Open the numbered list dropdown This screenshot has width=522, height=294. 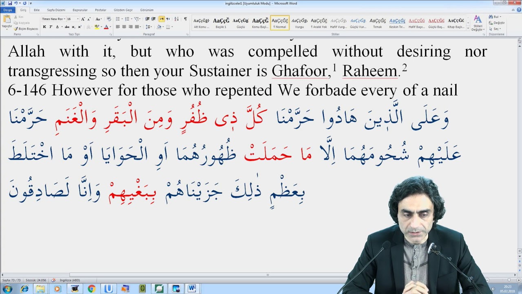tap(132, 19)
